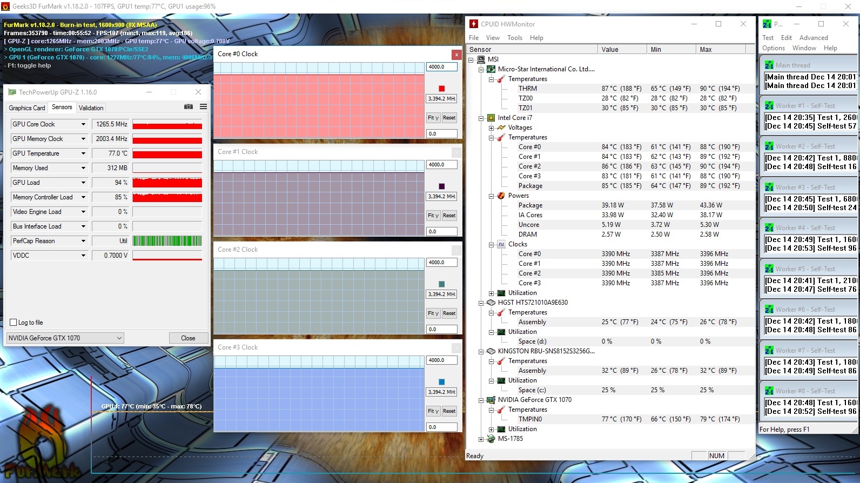Open the Advanced menu in Prime95
860x483 pixels.
(x=814, y=38)
